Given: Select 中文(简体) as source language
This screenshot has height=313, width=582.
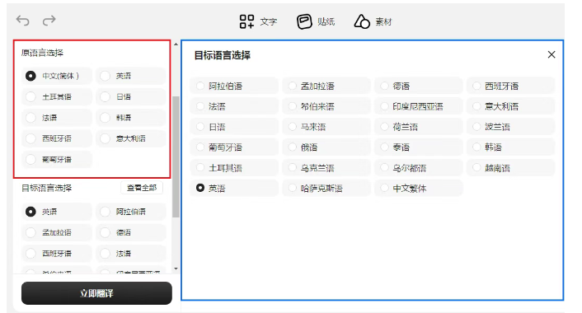Looking at the screenshot, I should click(x=56, y=76).
